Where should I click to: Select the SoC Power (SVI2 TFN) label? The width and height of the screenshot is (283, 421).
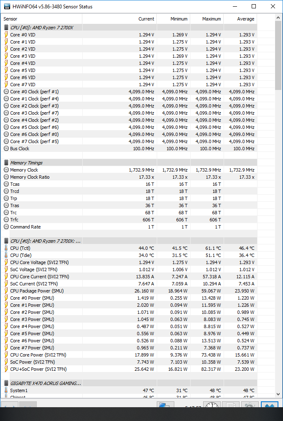click(33, 362)
